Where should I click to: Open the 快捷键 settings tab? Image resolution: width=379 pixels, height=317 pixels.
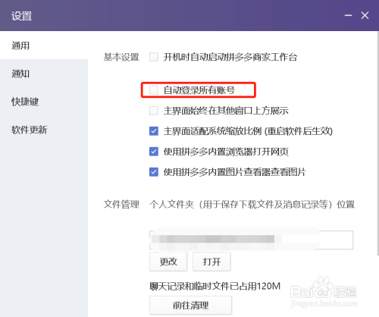click(44, 102)
